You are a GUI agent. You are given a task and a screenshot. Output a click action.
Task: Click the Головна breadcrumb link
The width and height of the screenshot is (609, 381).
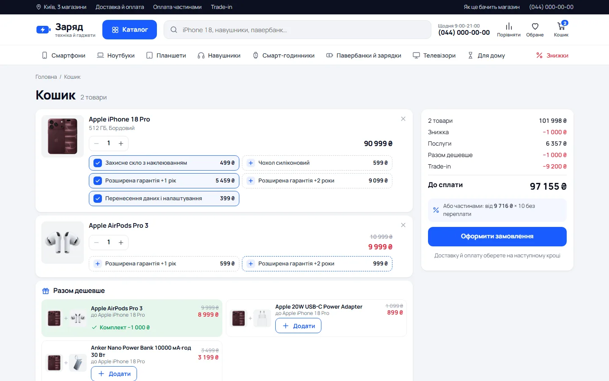[46, 77]
